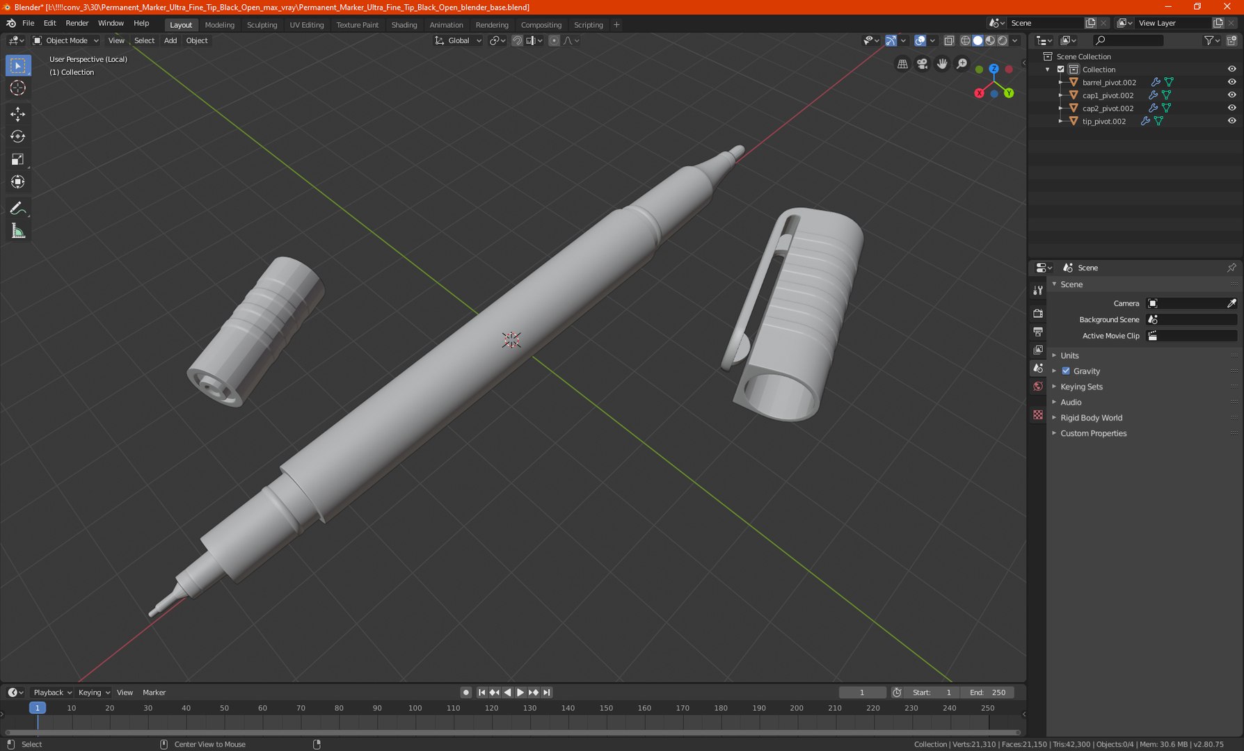Screen dimensions: 1244x751
Task: Activate the Cursor tool
Action: tap(18, 88)
